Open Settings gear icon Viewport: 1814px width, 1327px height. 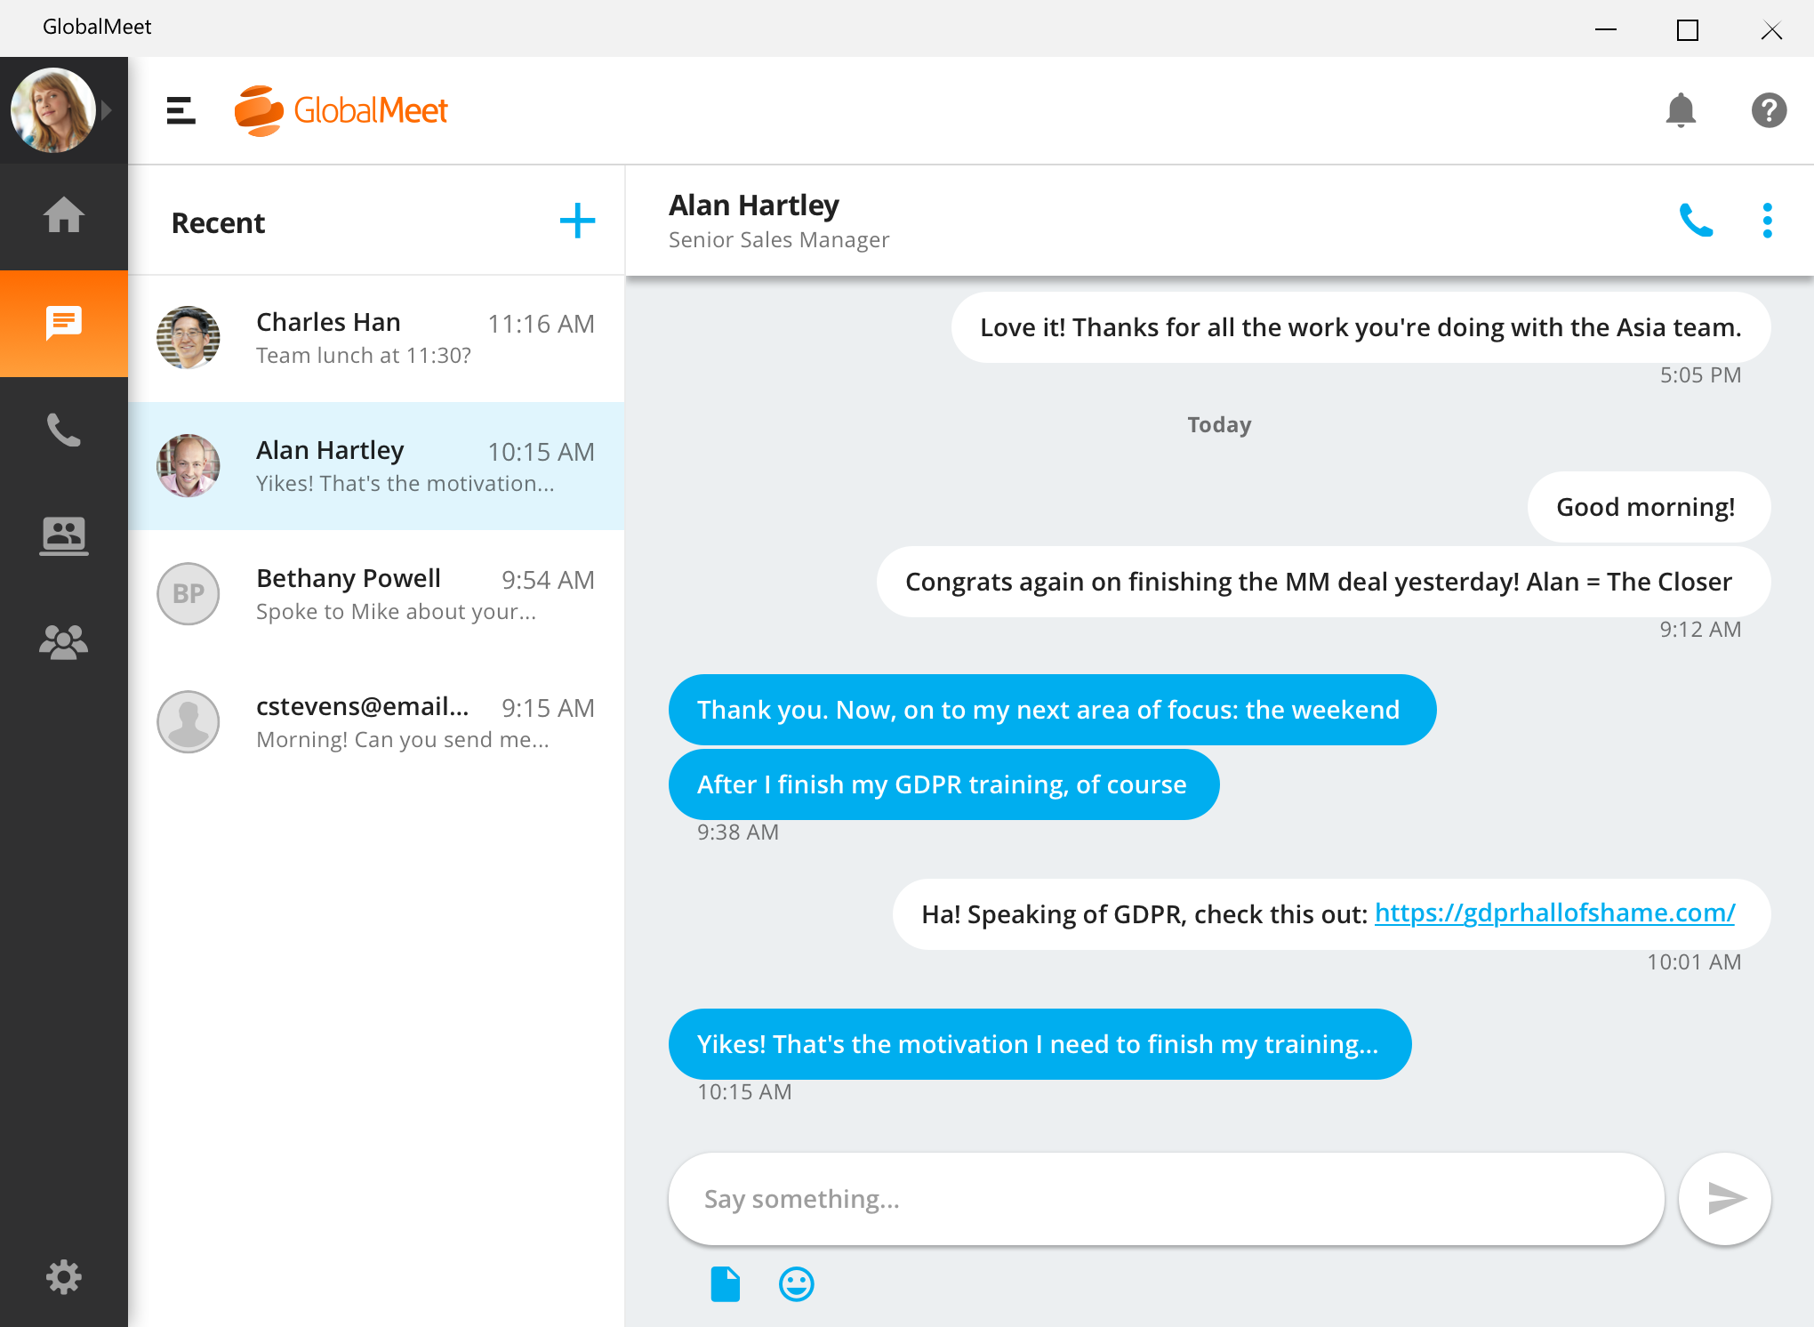pyautogui.click(x=63, y=1277)
